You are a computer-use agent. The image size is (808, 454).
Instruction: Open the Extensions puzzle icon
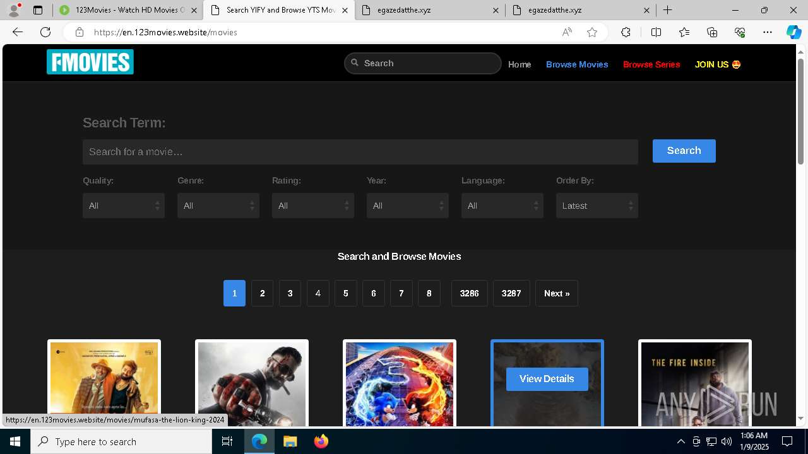626,32
